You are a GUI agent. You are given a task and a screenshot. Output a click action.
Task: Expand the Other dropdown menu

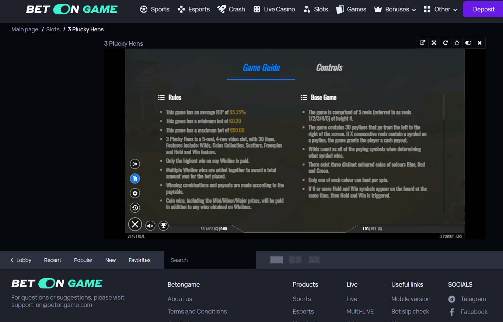[440, 9]
